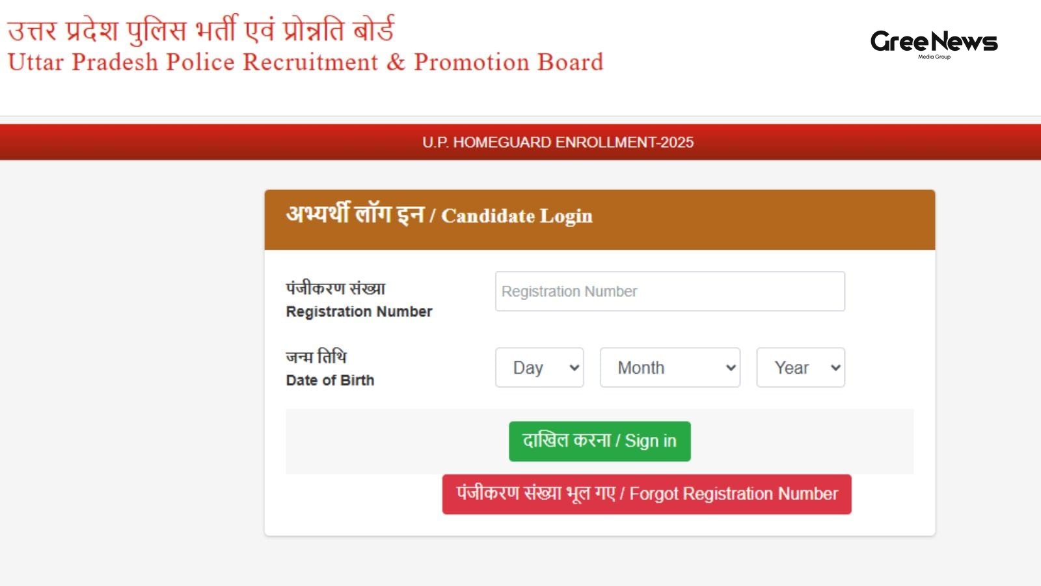Click the Uttar Pradesh Police Board heading

pyautogui.click(x=304, y=63)
